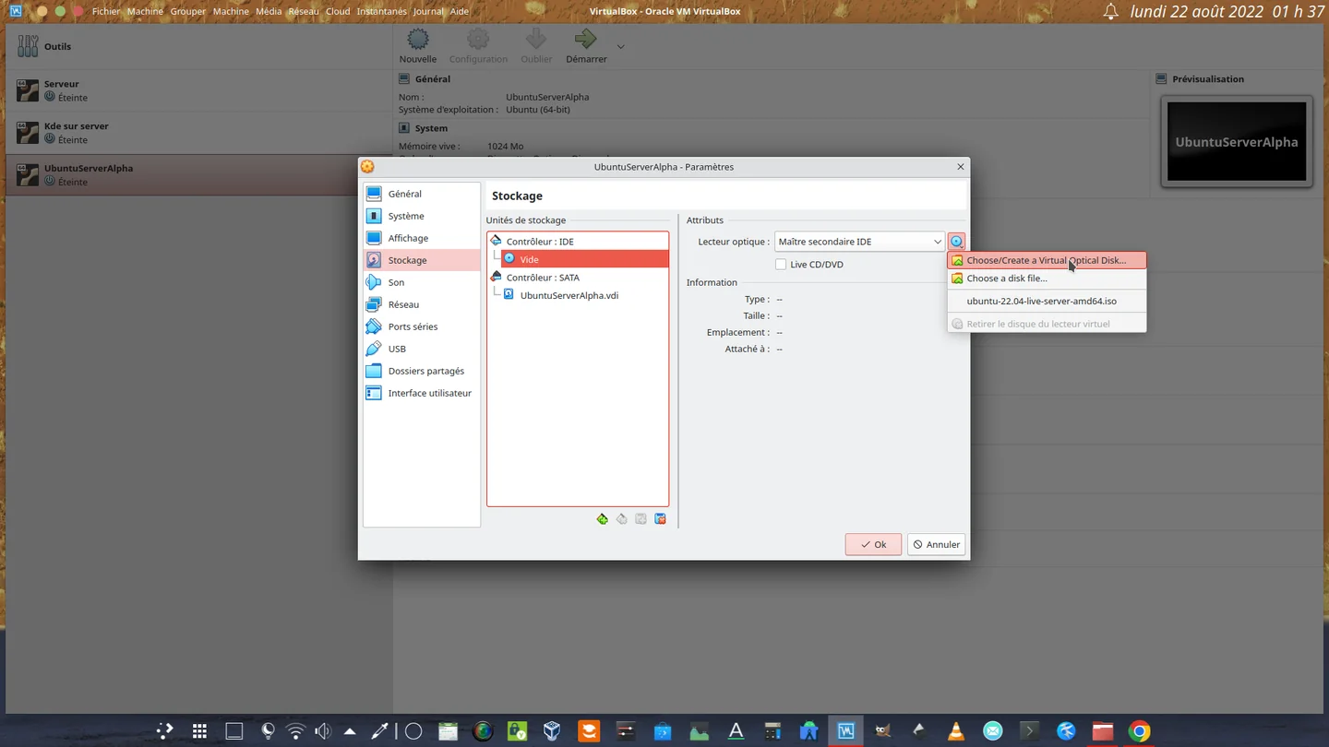This screenshot has width=1329, height=747.
Task: Open the red file manager folder icon
Action: (1103, 731)
